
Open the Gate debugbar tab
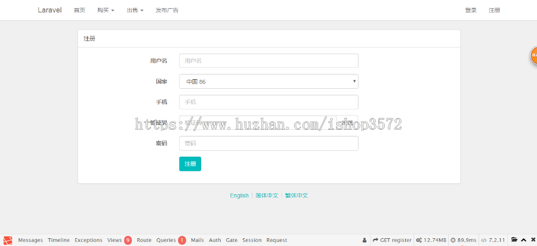tap(232, 240)
